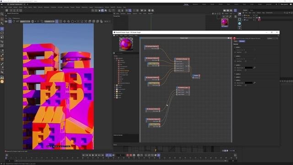This screenshot has height=165, width=293.
Task: Toggle Additive checkbox under Layer 3
Action: tap(245, 70)
